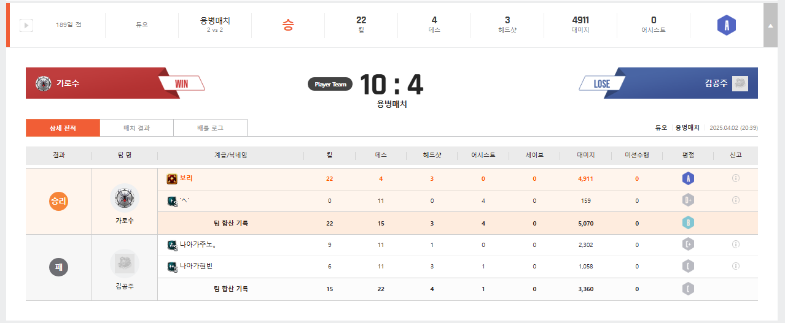Image resolution: width=785 pixels, height=323 pixels.
Task: Click the rank icon beside 나아가현빈
Action: pos(172,267)
